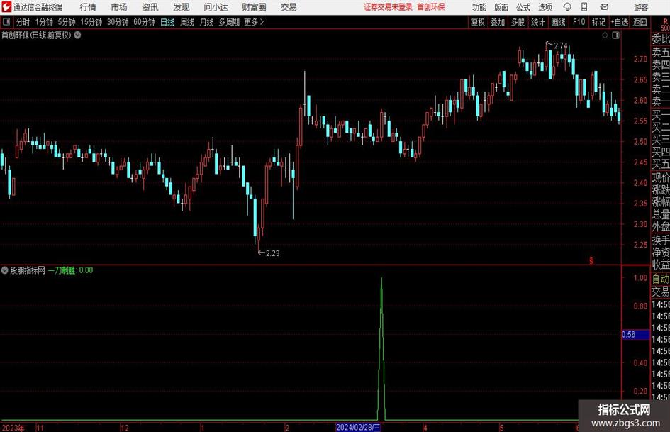Click the 证券交易未登录 link
Screen dimensions: 670x432
[x=388, y=7]
